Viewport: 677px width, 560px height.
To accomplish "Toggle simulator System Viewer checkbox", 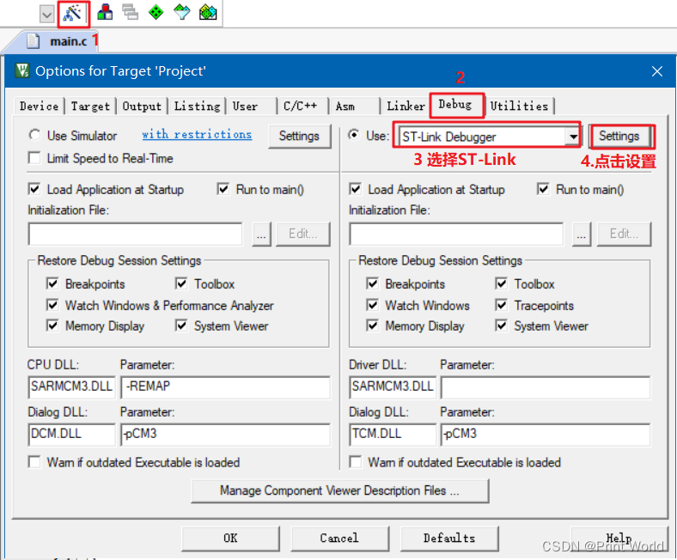I will tap(181, 326).
